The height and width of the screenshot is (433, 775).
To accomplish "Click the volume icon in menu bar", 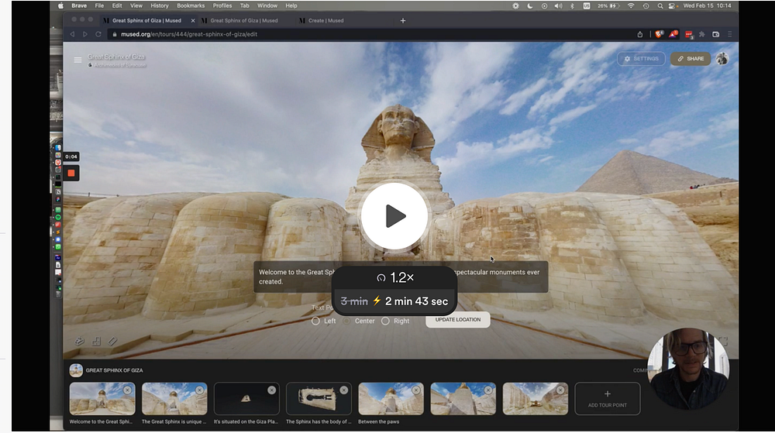I will (x=559, y=6).
